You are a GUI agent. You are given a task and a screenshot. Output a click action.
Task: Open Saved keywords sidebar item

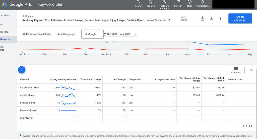point(6,39)
